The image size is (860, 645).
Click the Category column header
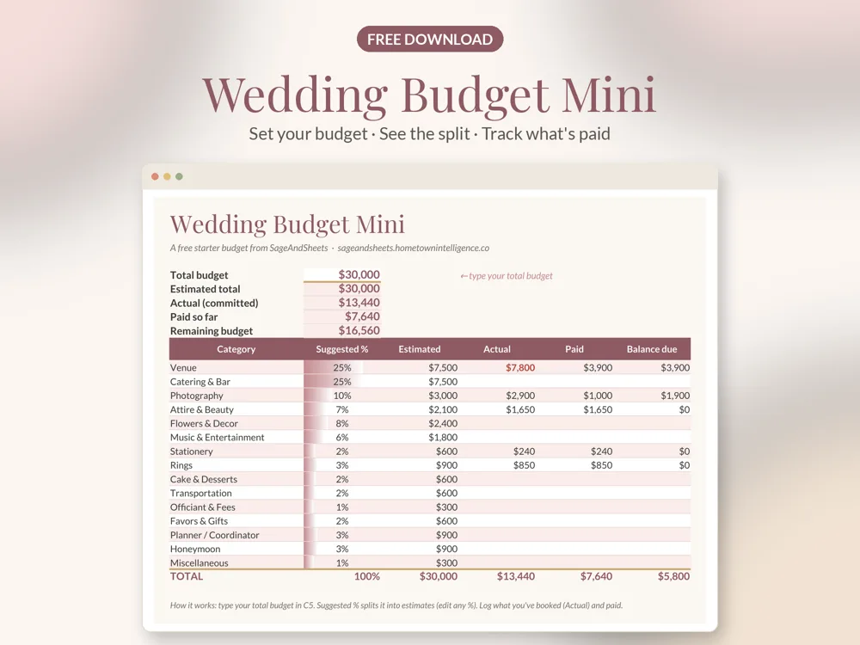(236, 349)
